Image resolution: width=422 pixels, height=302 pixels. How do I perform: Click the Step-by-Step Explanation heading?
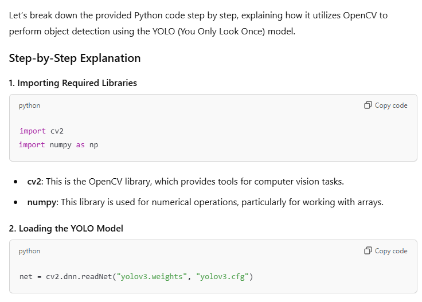coord(75,58)
